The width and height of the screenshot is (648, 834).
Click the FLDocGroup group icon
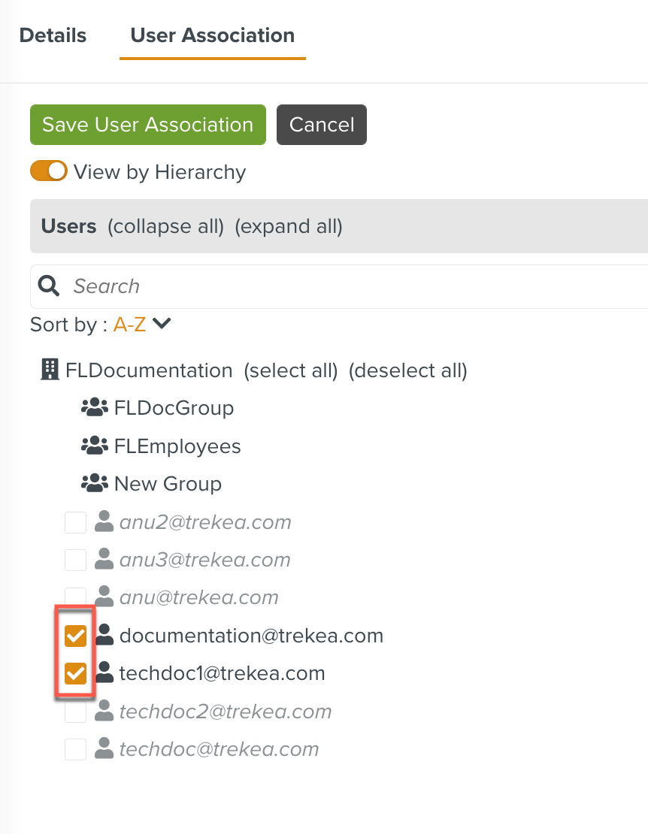click(x=95, y=408)
